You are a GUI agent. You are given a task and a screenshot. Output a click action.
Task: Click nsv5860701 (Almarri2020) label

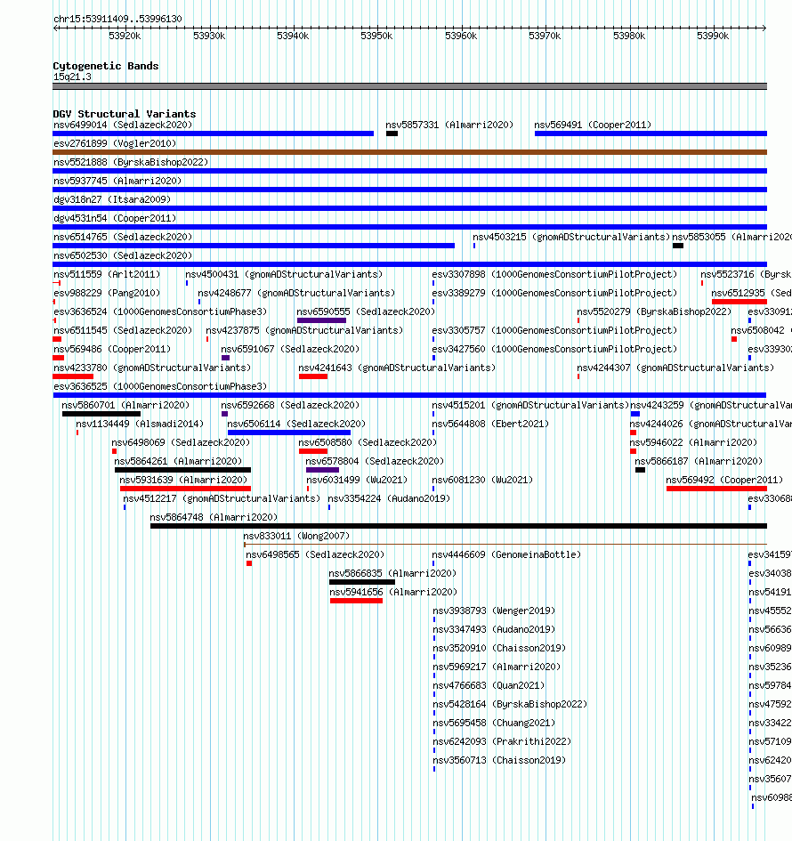[125, 406]
